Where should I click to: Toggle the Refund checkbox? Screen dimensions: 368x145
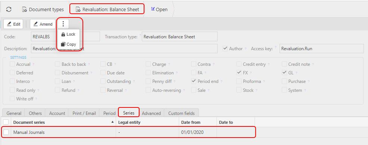(58, 90)
